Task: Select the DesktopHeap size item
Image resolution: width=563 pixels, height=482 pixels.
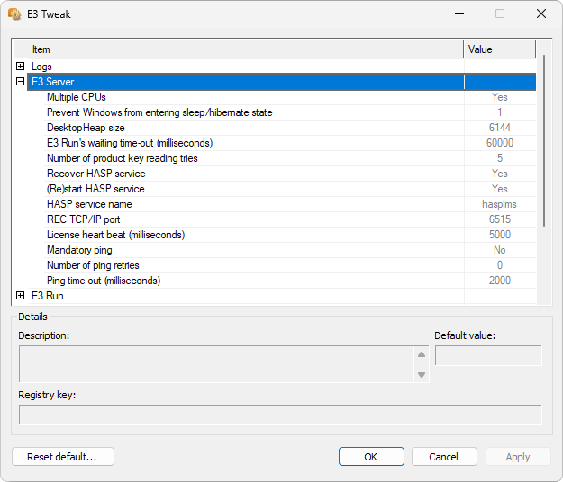Action: pos(86,128)
